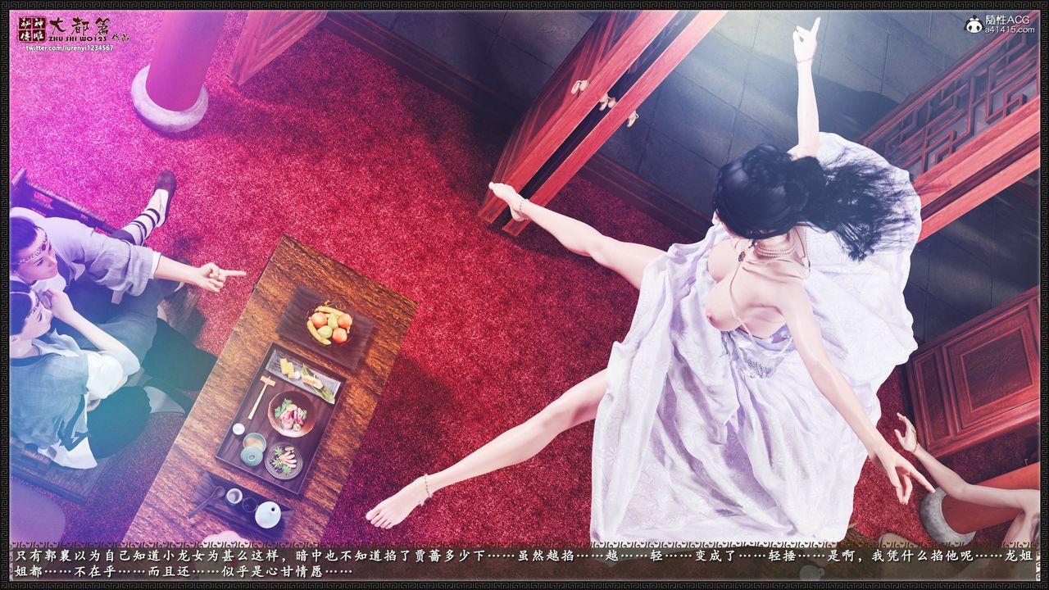This screenshot has height=590, width=1049.
Task: Select the red square seal logo top-left
Action: click(32, 29)
